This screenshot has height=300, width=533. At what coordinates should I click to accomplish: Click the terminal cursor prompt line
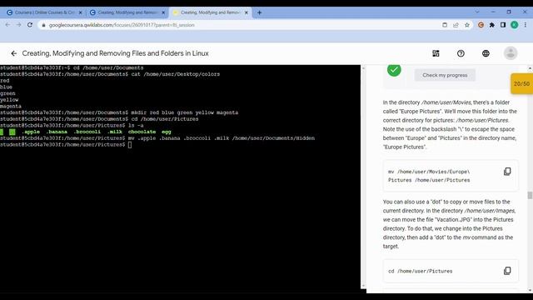coord(66,144)
